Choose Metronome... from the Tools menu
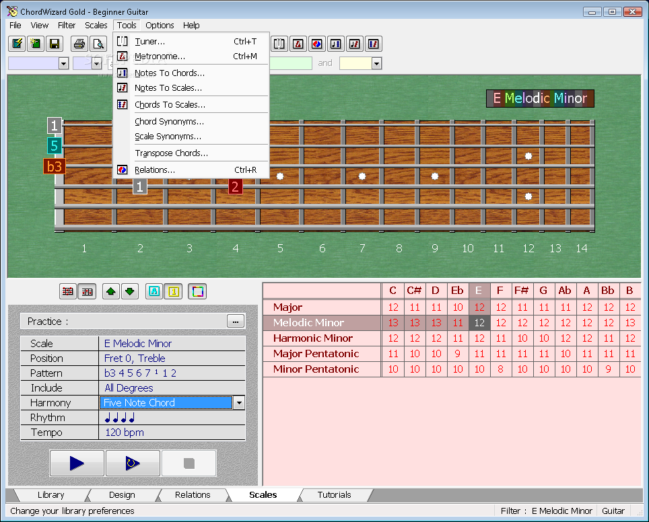The height and width of the screenshot is (522, 649). point(191,57)
